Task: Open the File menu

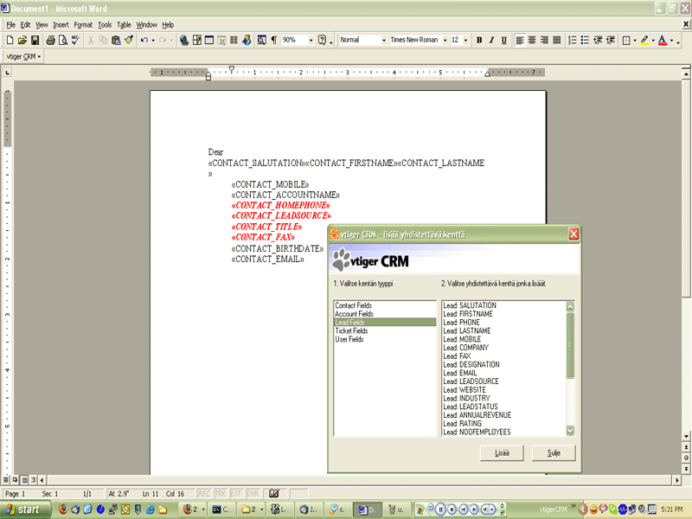Action: pos(10,25)
